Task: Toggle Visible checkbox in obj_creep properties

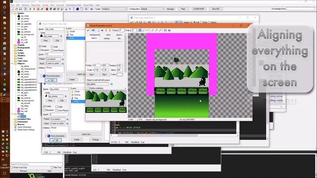Action: click(40, 46)
